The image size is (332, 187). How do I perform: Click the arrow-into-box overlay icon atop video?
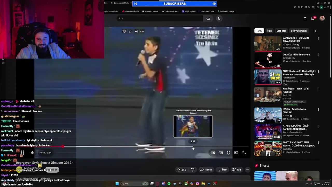[130, 31]
